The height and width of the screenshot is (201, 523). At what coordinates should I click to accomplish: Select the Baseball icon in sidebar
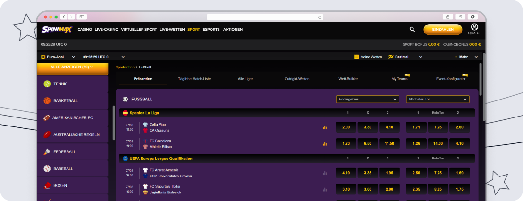pyautogui.click(x=47, y=168)
